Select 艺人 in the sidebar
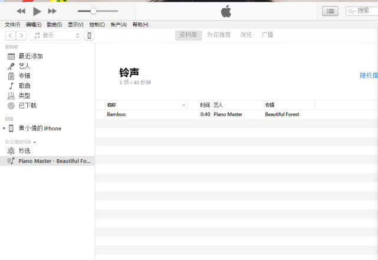The height and width of the screenshot is (260, 378). (24, 66)
